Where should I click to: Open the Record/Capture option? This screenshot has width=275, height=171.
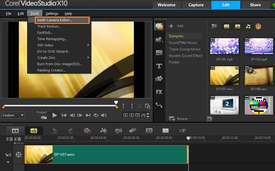point(87,131)
